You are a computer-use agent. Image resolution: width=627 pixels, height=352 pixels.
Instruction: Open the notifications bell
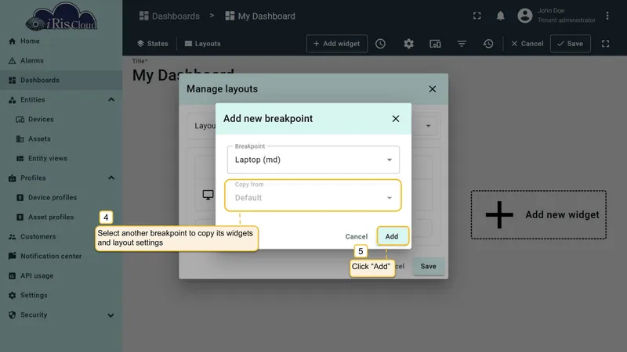(x=500, y=16)
